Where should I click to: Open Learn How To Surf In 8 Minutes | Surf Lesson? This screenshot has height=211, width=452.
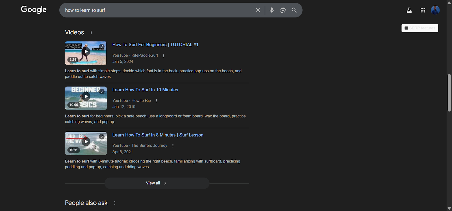158,135
